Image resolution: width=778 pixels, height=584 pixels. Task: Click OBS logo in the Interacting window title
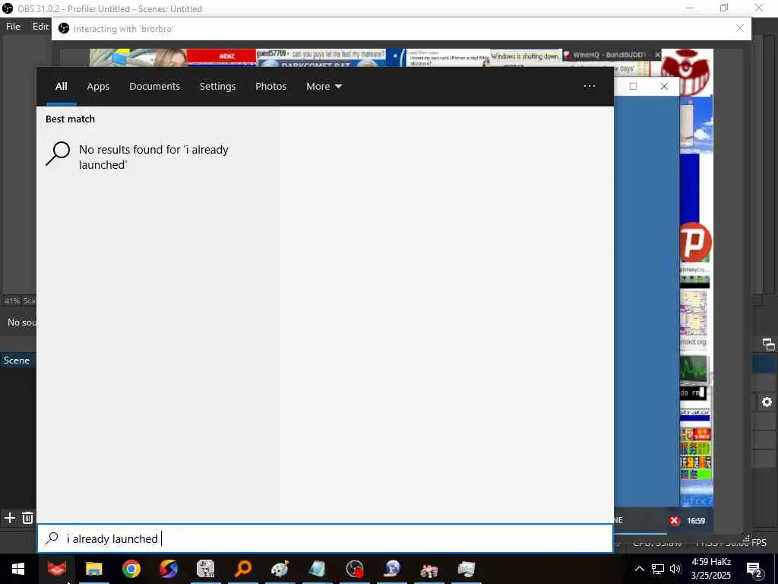pyautogui.click(x=64, y=28)
